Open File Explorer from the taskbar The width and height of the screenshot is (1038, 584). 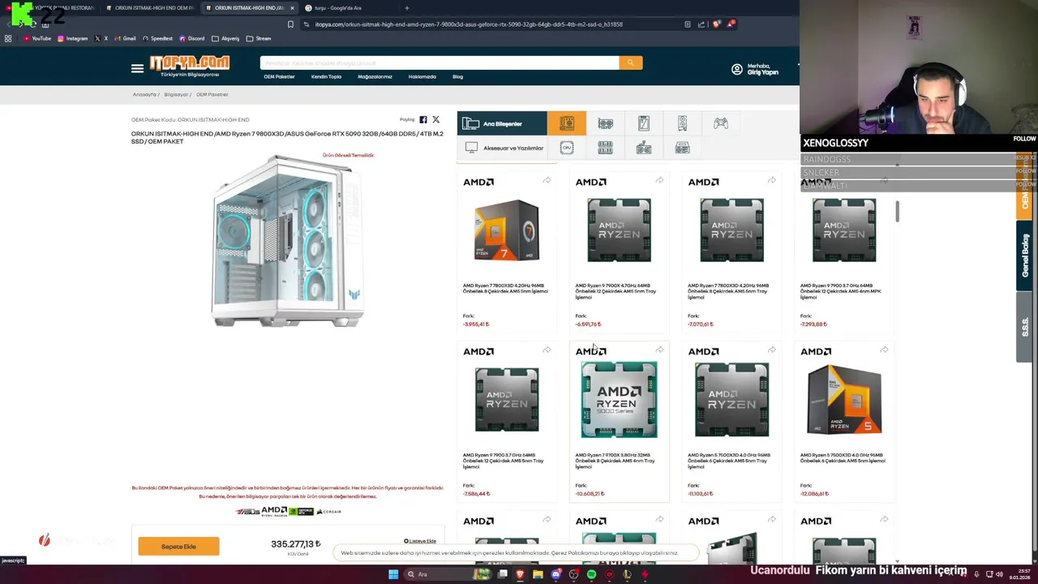point(538,574)
